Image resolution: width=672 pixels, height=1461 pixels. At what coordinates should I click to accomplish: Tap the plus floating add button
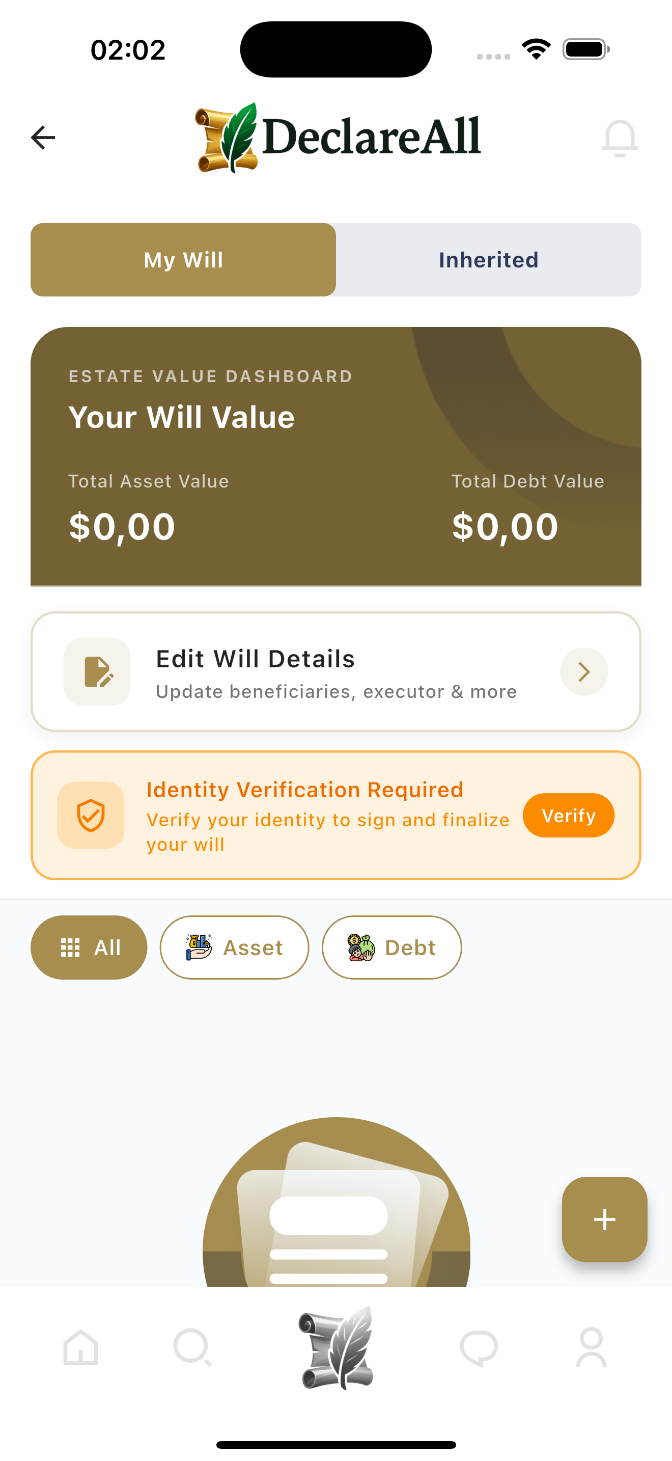605,1220
